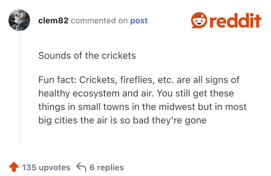Image resolution: width=271 pixels, height=176 pixels.
Task: Collapse the comment using the thread line
Action: point(20,91)
